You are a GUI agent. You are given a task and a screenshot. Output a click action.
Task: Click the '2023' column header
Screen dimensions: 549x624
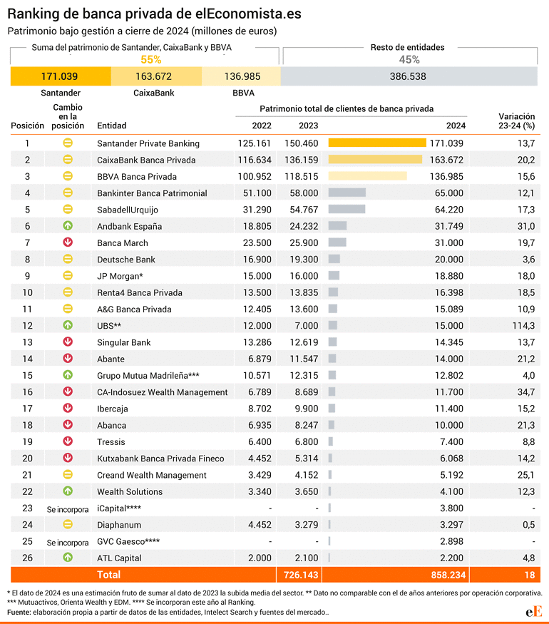309,126
